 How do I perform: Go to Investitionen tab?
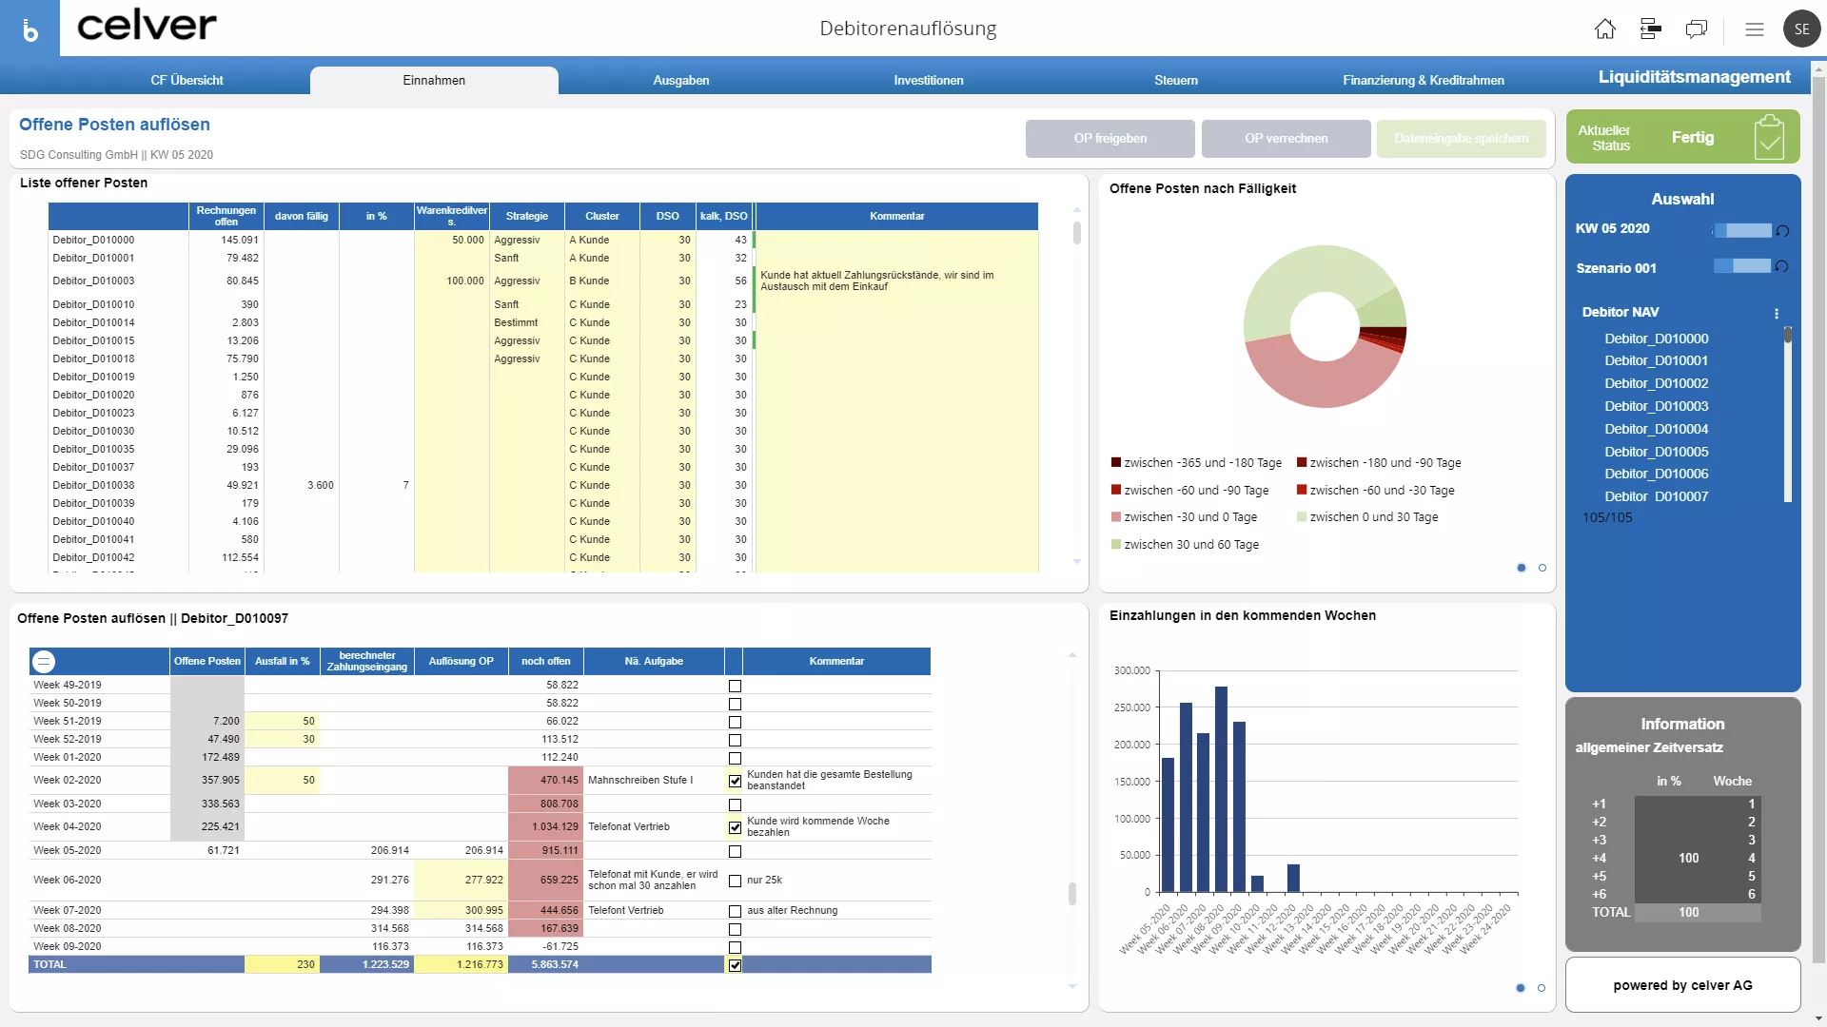click(929, 81)
